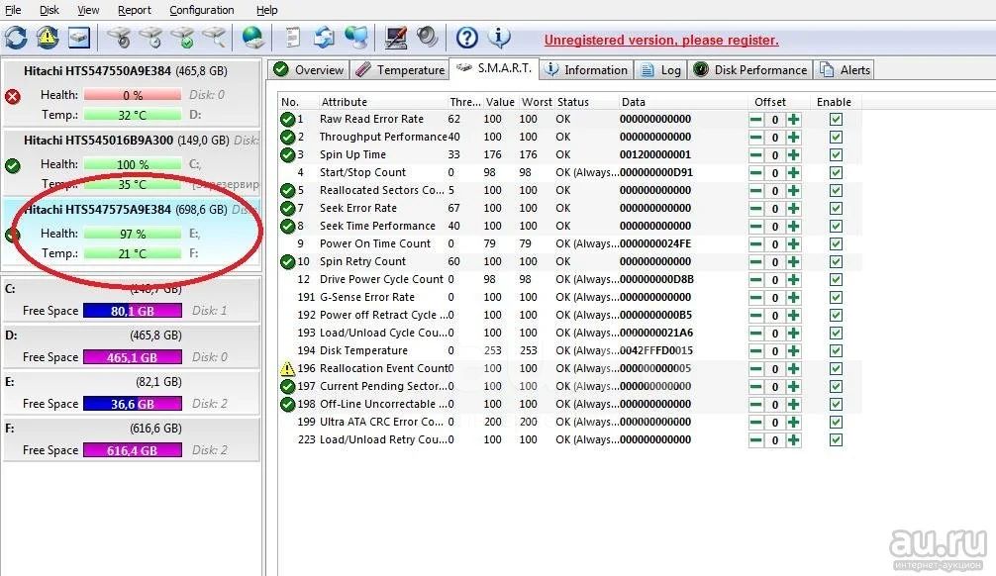Click the globe over disk toolbar icon
Viewport: 996px width, 576px height.
coord(253,38)
